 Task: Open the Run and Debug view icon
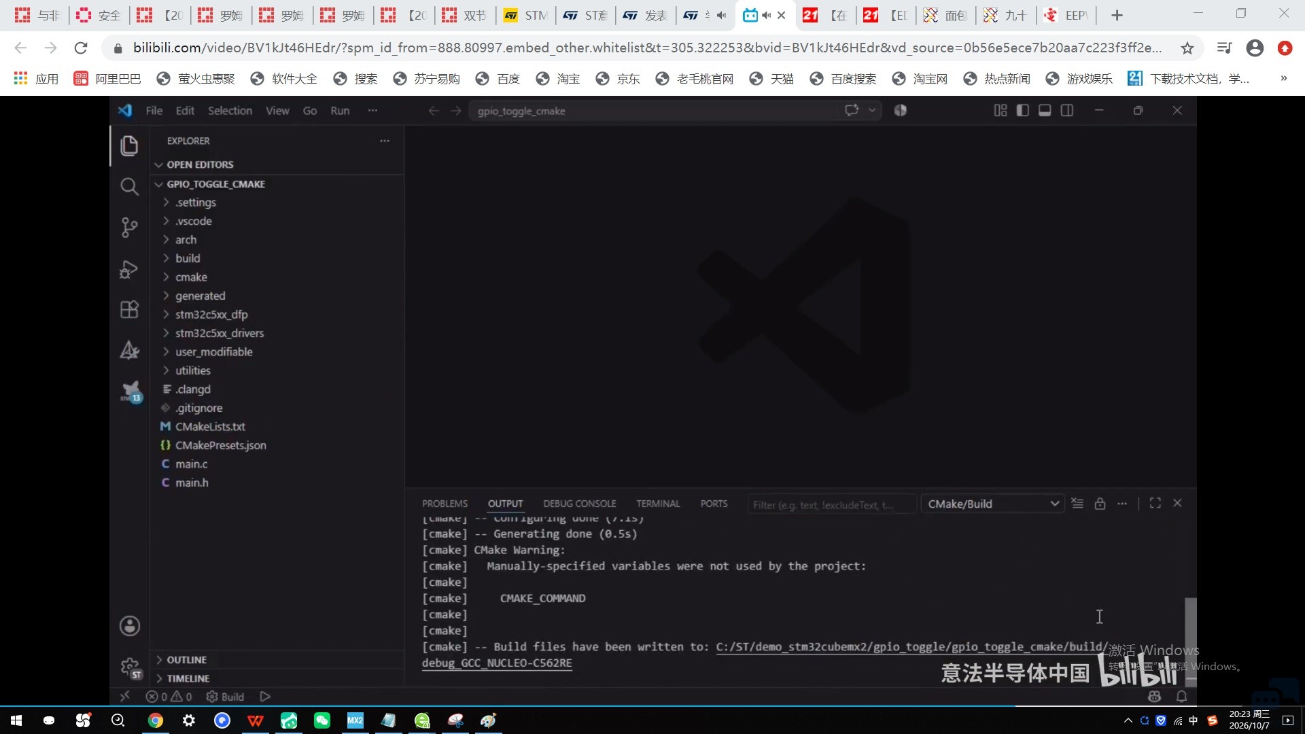[129, 269]
